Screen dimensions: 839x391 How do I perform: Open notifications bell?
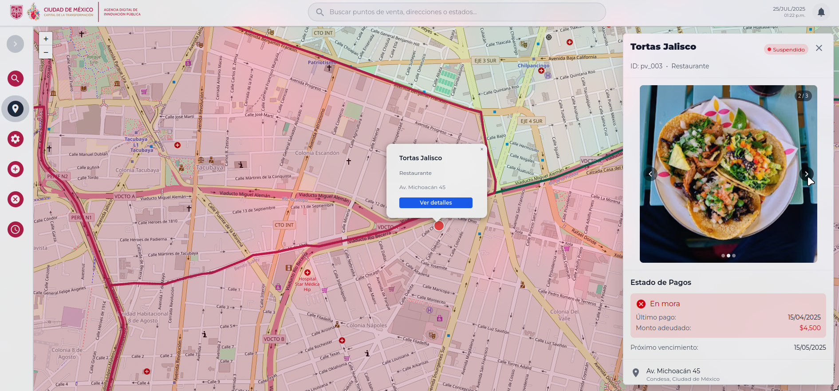(821, 12)
